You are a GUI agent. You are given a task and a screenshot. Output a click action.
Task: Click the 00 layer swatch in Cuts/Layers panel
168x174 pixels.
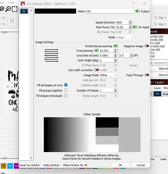pos(157,94)
